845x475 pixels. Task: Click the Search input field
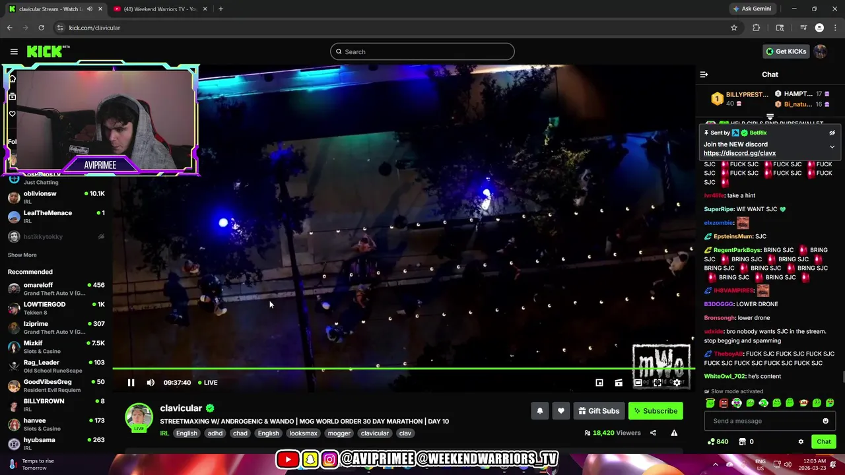click(422, 51)
